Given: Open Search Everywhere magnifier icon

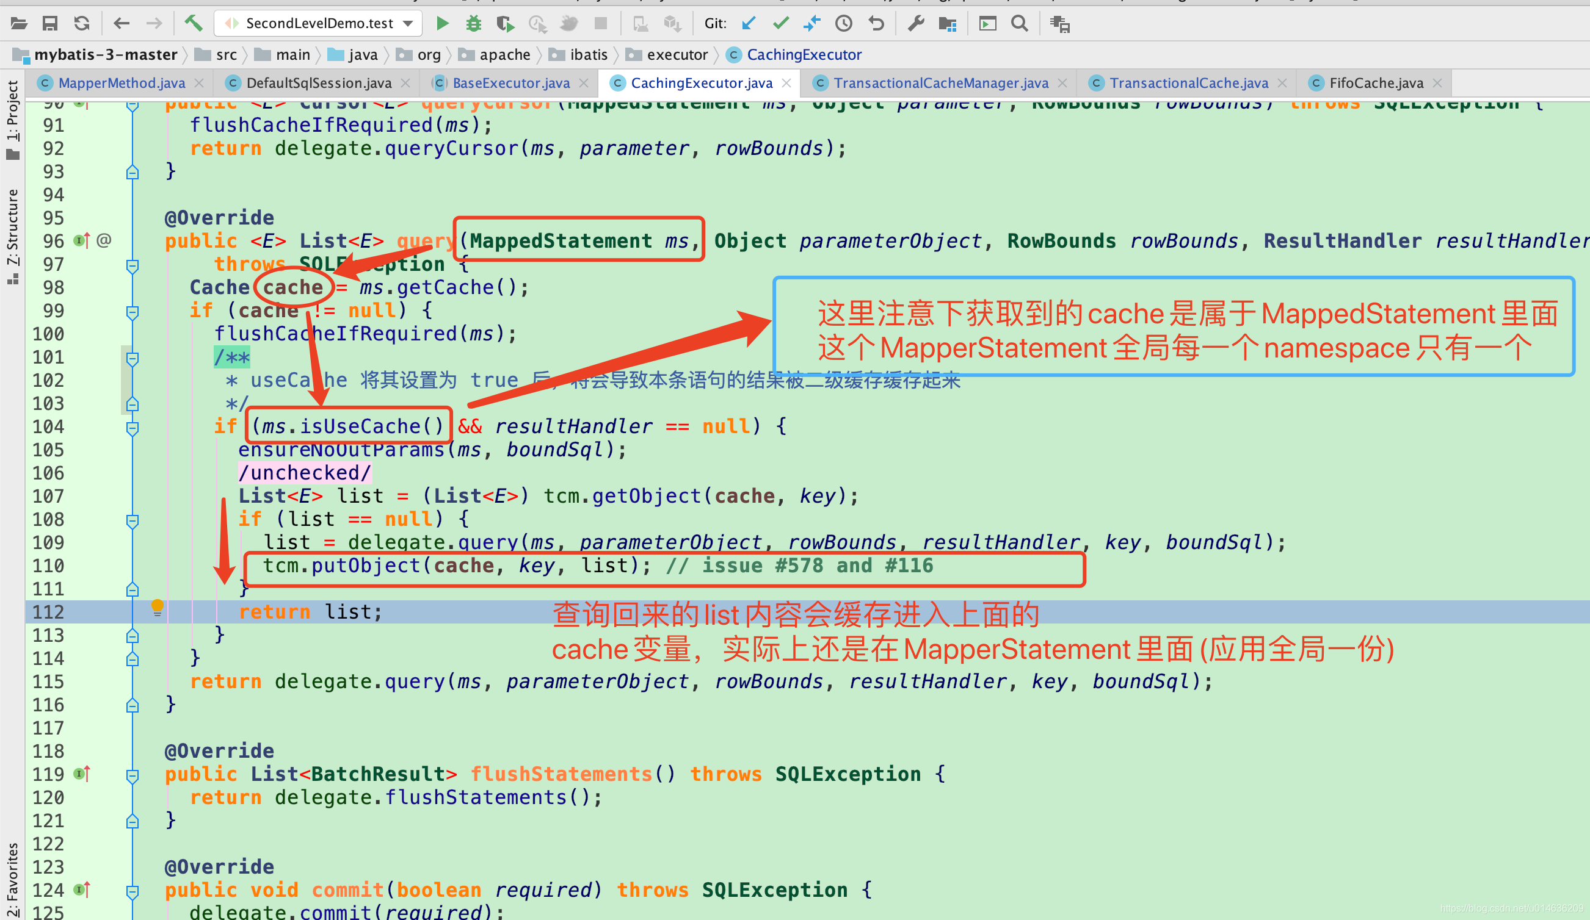Looking at the screenshot, I should pyautogui.click(x=1020, y=24).
